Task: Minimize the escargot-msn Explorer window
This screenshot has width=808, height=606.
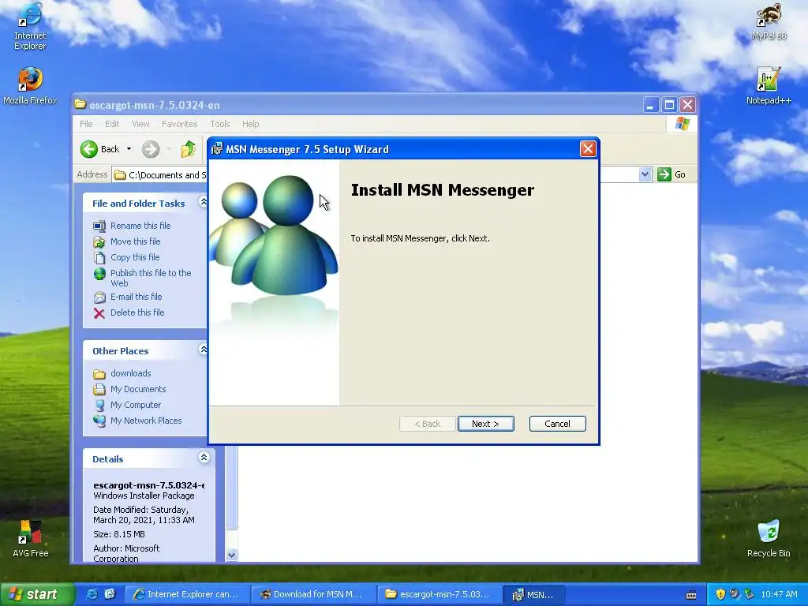Action: 650,105
